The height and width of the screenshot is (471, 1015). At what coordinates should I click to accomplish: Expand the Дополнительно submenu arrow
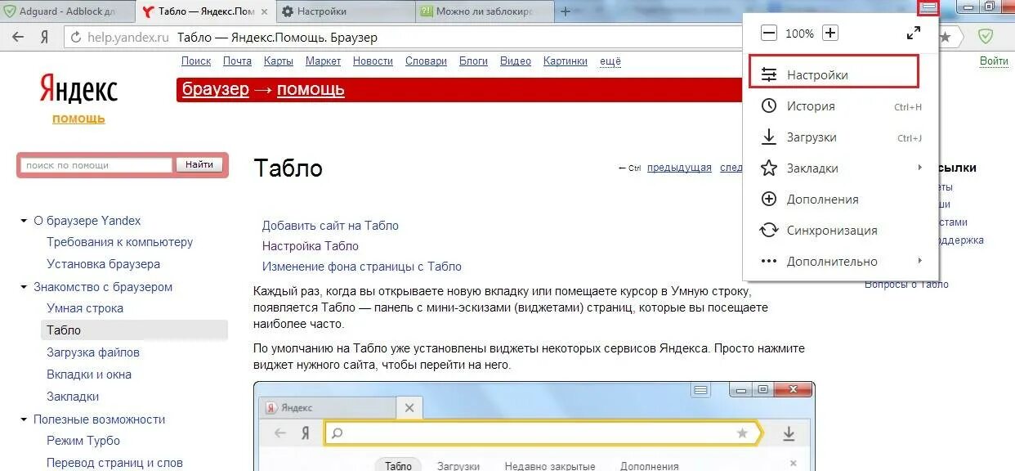tap(919, 261)
